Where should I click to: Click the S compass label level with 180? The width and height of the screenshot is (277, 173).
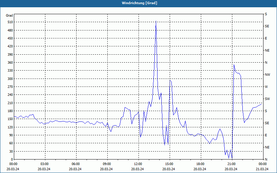[x=266, y=111]
